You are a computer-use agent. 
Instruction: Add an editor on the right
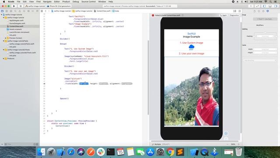pos(239,11)
